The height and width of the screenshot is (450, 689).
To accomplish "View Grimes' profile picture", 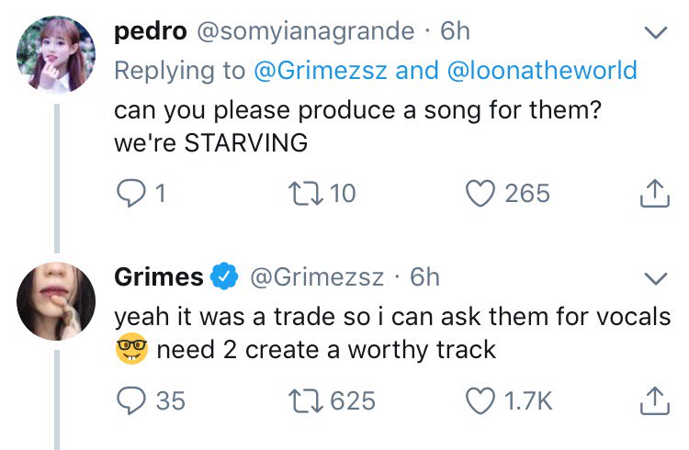I will click(56, 300).
